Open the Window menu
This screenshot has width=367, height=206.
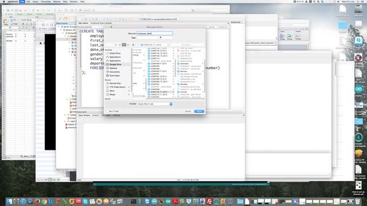click(73, 1)
